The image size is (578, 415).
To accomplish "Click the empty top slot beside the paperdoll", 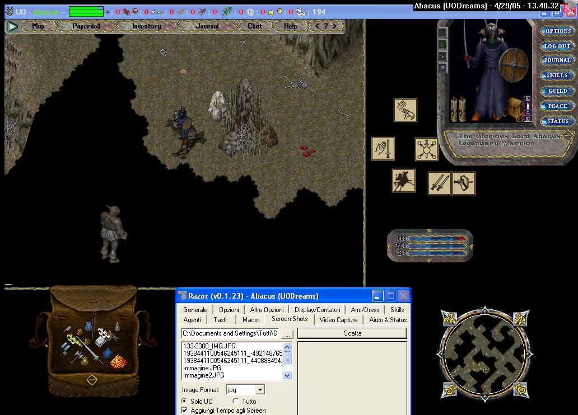I will click(442, 32).
